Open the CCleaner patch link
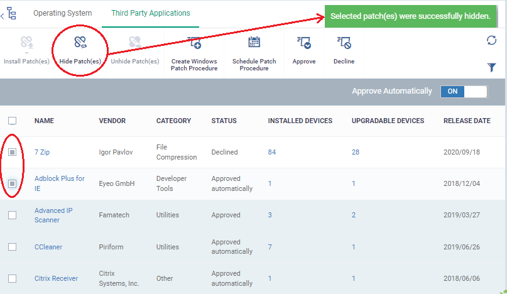 (48, 247)
